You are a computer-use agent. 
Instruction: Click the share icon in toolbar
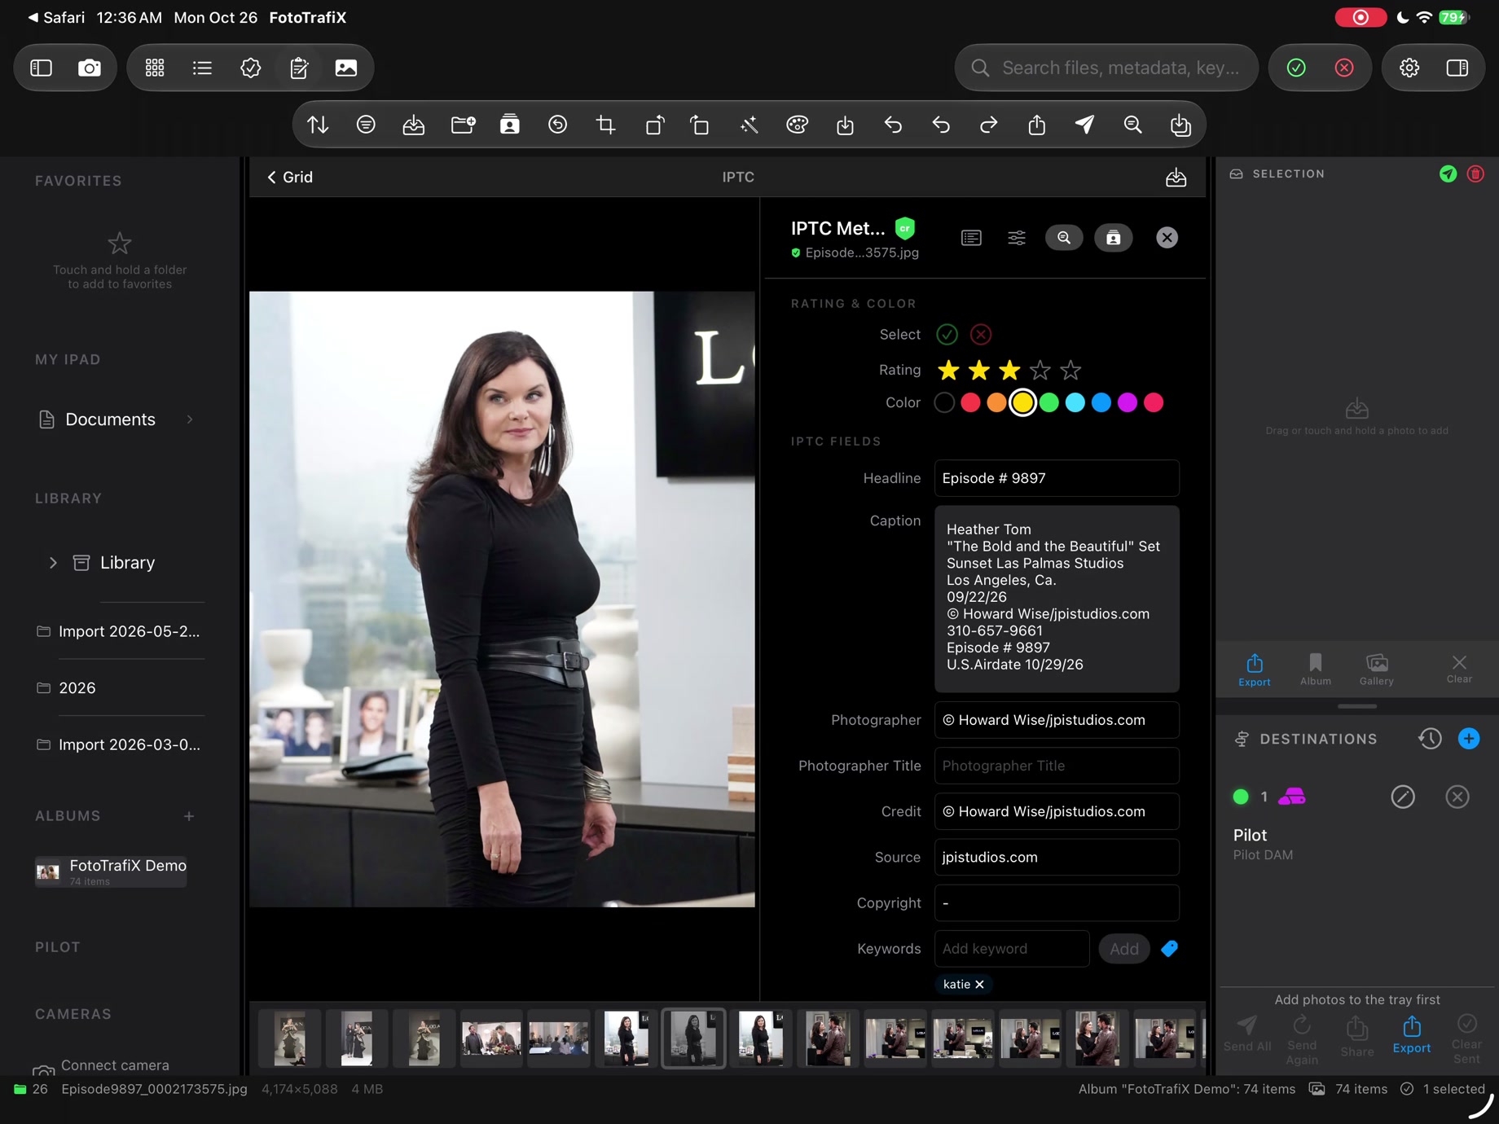pyautogui.click(x=1036, y=125)
